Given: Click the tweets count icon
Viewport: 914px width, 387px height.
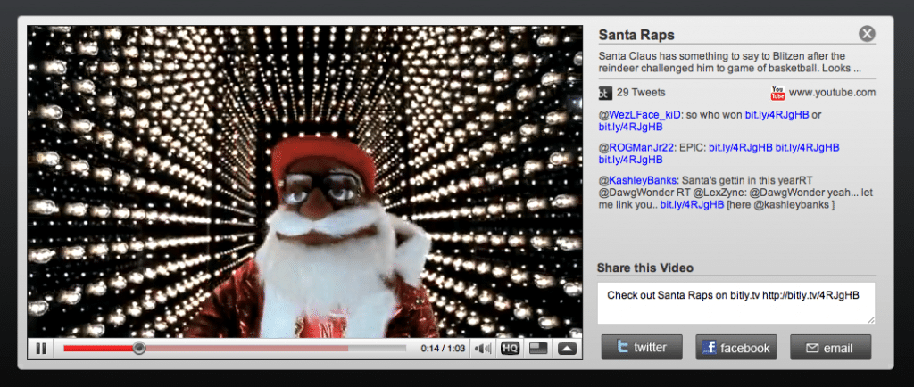Looking at the screenshot, I should tap(604, 93).
